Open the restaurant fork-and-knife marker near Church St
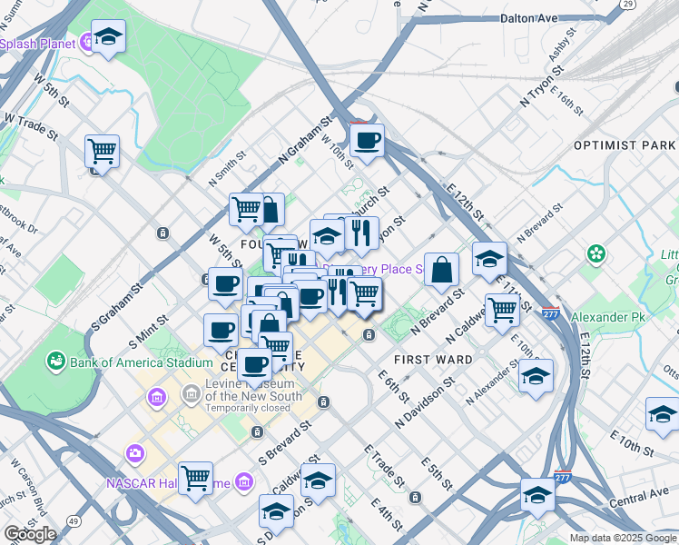The width and height of the screenshot is (679, 545). point(362,233)
